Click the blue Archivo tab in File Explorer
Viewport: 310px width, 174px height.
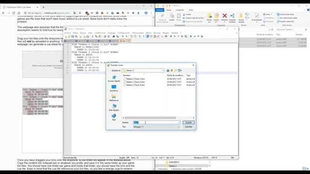click(160, 10)
